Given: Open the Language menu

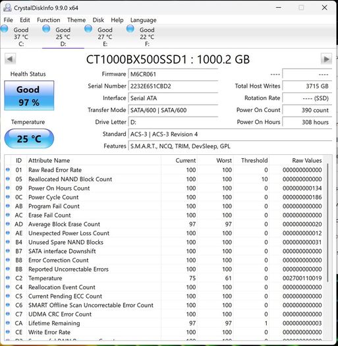Looking at the screenshot, I should point(144,20).
